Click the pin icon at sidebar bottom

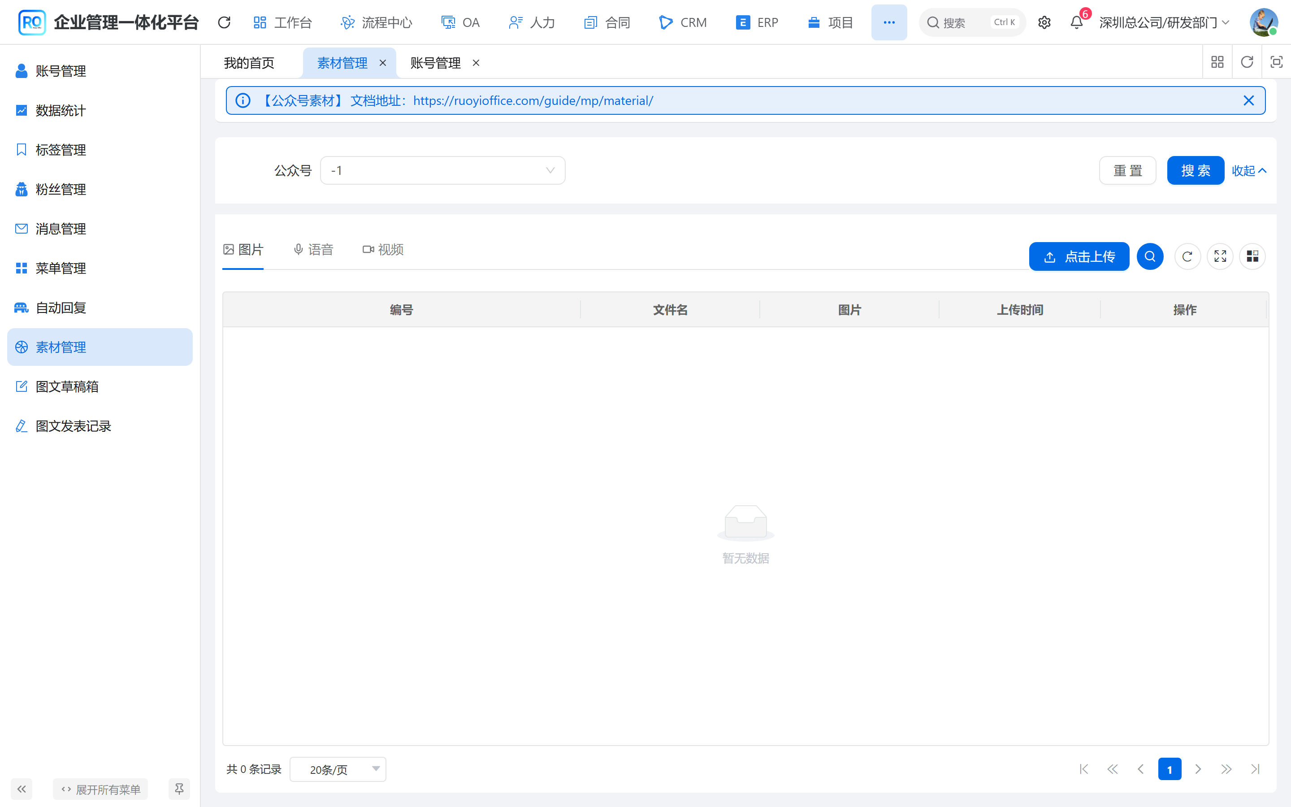click(x=179, y=789)
